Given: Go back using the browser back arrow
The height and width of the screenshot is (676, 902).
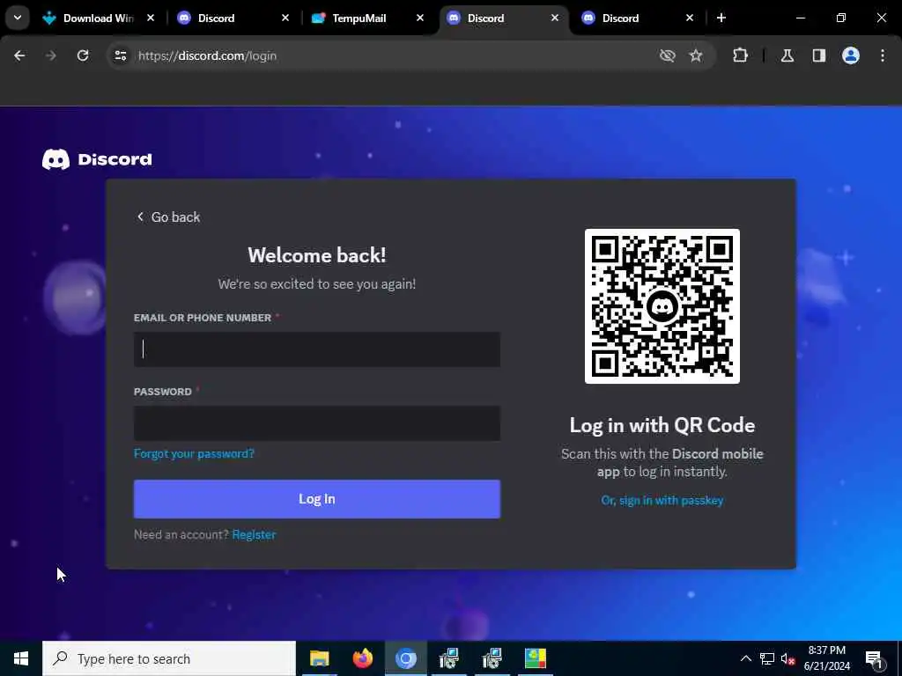Looking at the screenshot, I should tap(19, 55).
